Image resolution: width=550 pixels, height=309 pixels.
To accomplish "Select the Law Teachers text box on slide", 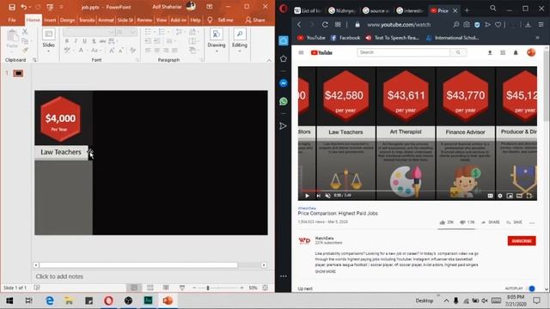I will tap(61, 152).
